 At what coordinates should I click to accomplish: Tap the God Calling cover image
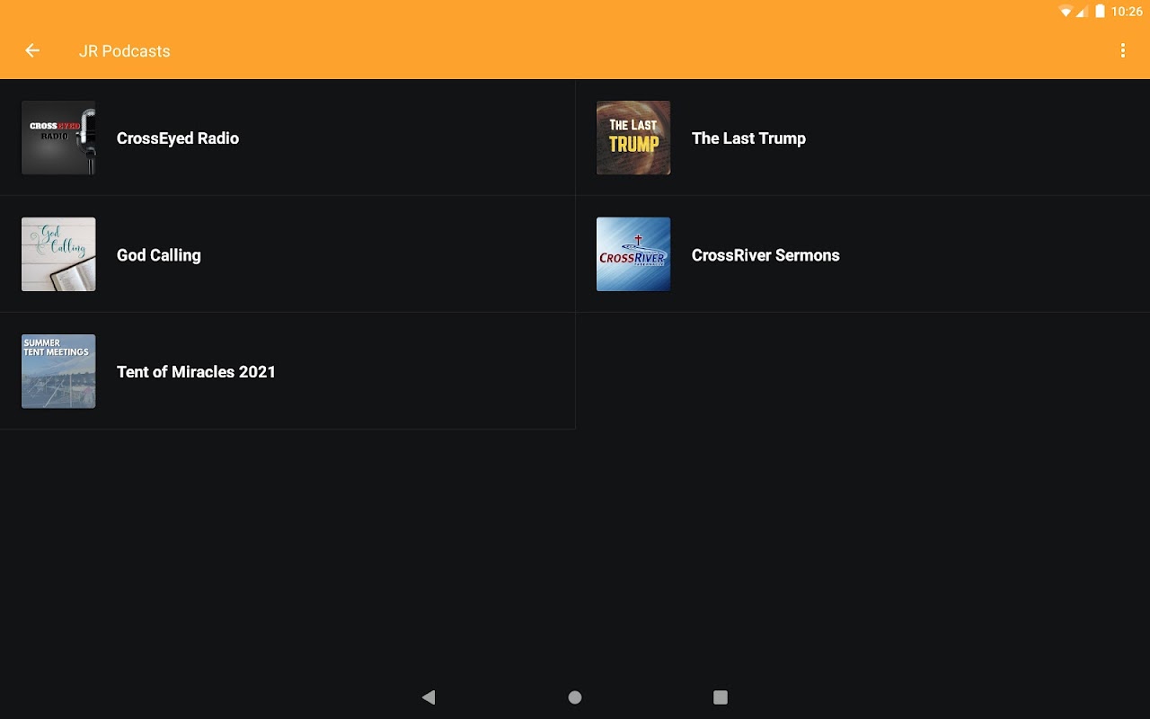click(x=58, y=254)
